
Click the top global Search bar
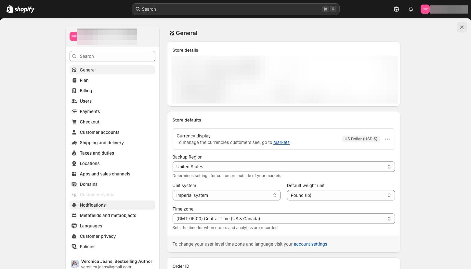tap(236, 9)
